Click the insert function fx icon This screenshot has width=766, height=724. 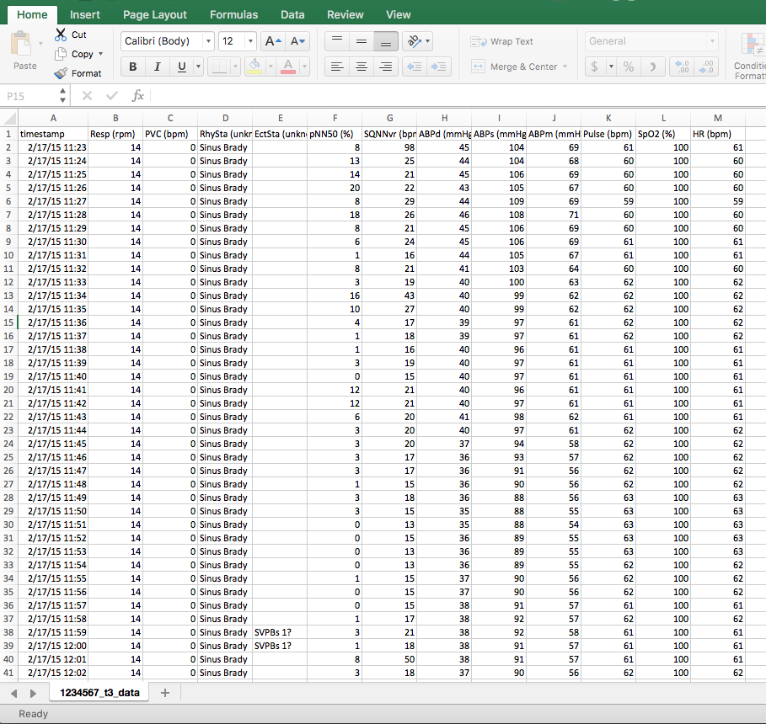[x=138, y=96]
